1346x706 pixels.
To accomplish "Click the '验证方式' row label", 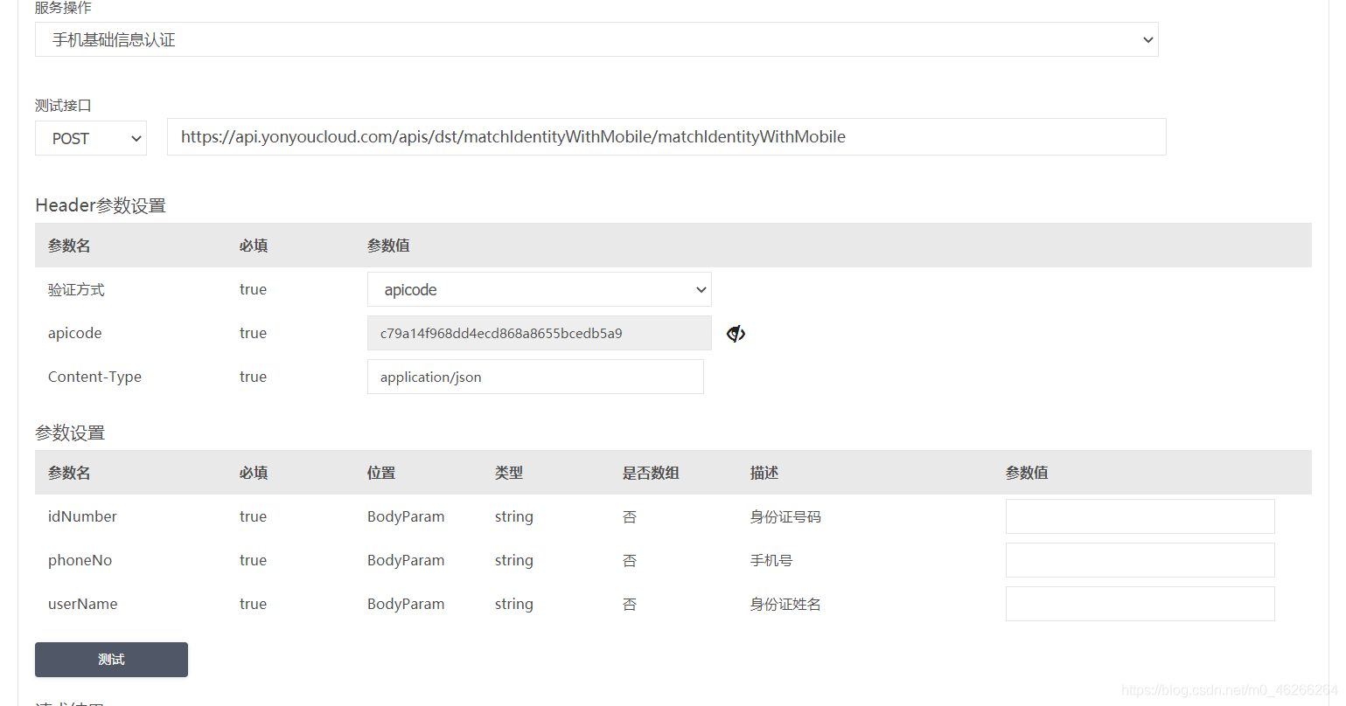I will [x=76, y=289].
